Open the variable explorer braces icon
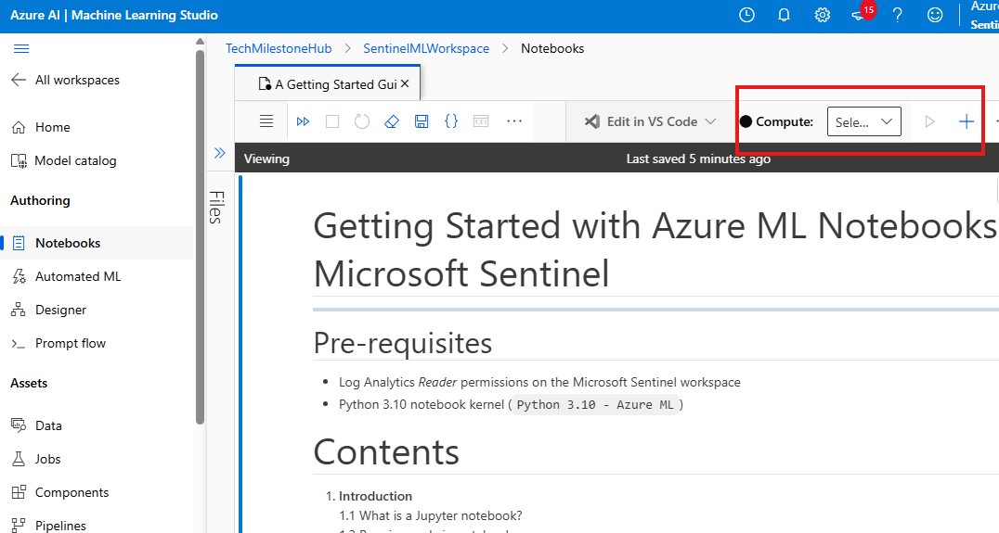This screenshot has width=999, height=533. coord(451,121)
